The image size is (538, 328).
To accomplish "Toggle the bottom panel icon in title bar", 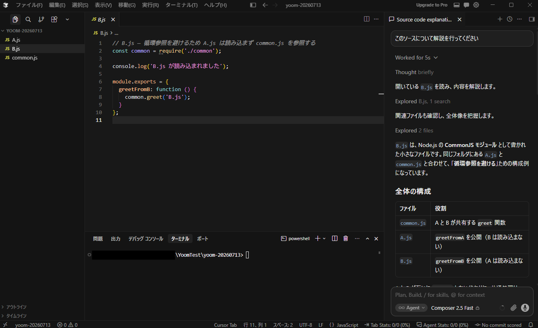I will click(x=456, y=5).
